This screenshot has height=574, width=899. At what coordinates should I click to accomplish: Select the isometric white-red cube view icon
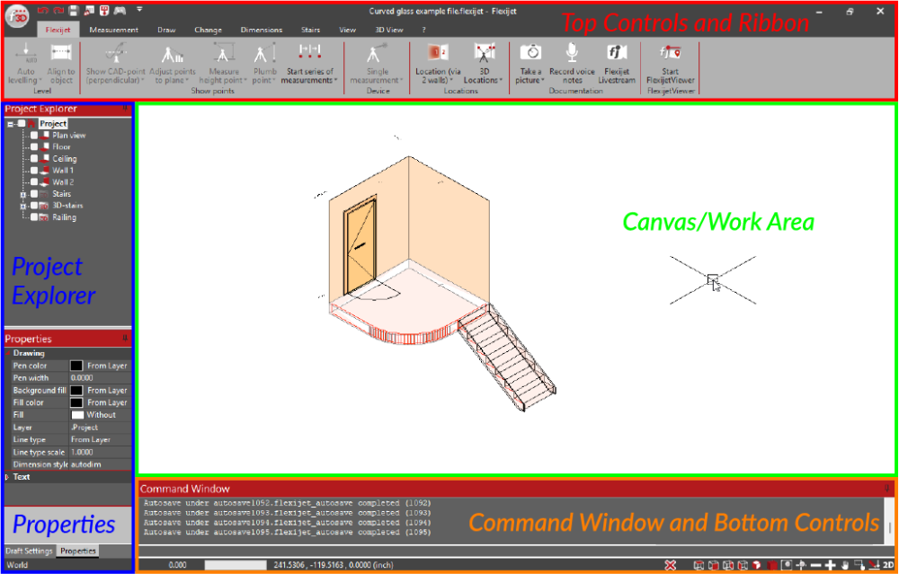pyautogui.click(x=757, y=565)
